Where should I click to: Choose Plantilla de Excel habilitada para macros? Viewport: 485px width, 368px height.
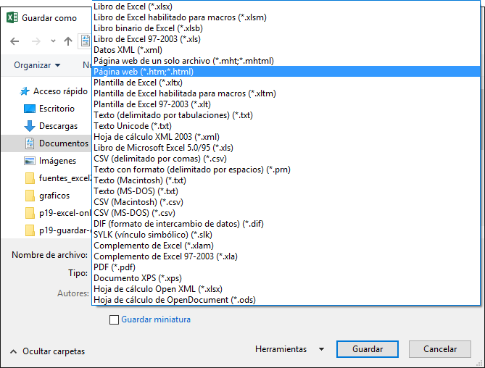click(286, 93)
